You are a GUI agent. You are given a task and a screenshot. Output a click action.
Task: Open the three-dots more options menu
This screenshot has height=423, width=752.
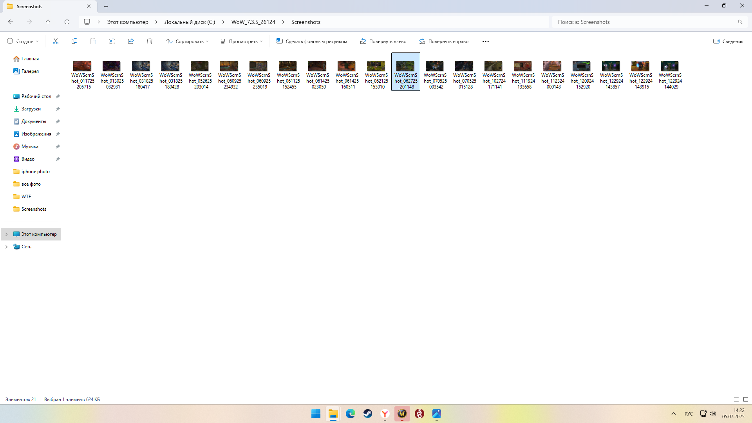click(486, 41)
